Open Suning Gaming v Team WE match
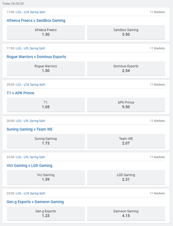 point(29,129)
